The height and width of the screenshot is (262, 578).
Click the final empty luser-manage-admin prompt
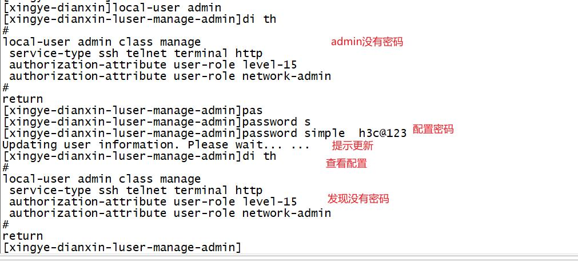point(122,247)
